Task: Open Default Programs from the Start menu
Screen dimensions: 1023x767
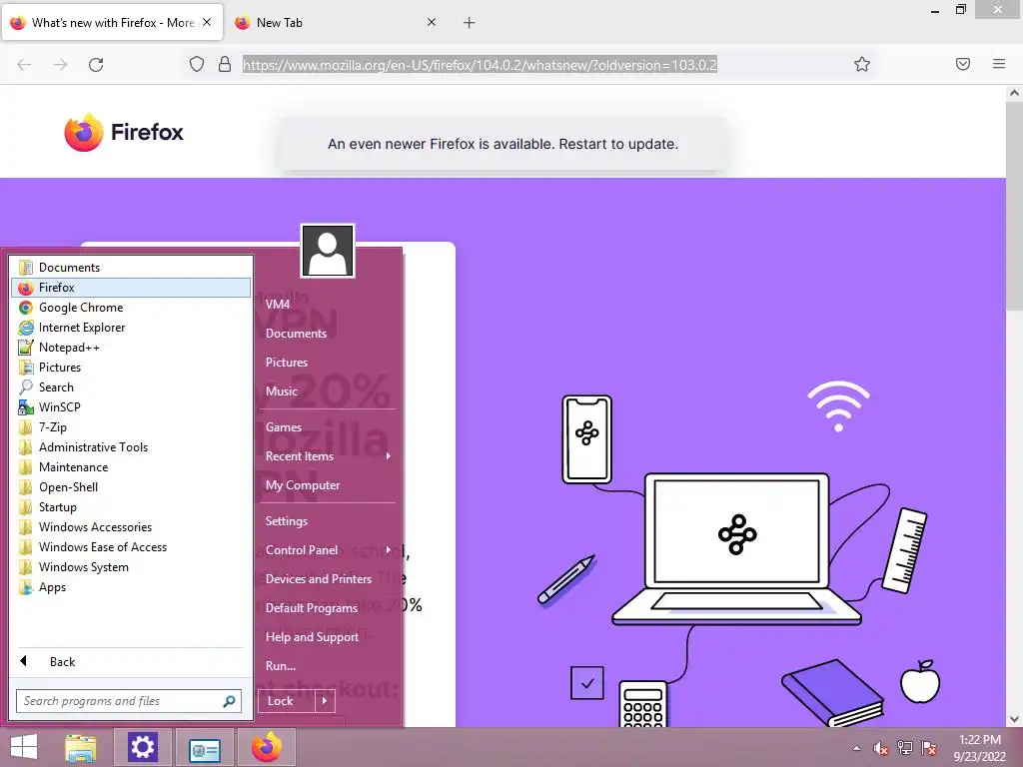Action: tap(328, 608)
